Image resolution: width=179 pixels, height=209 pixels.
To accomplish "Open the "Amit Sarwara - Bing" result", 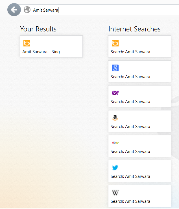I will (41, 52).
